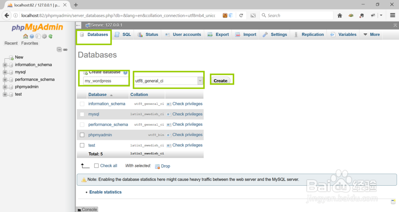Click the warning icon in the note box
Screen dimensions: 399x212
pos(84,180)
